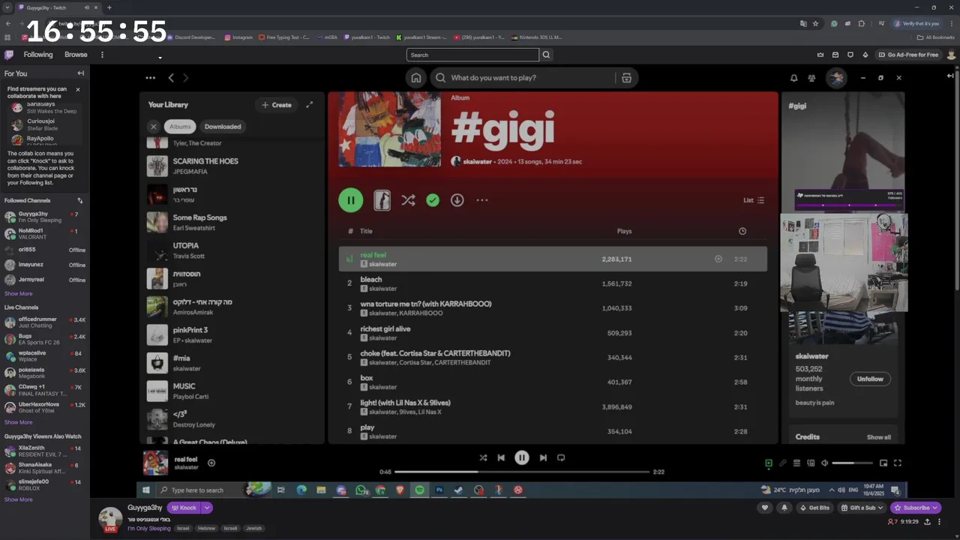
Task: Open officedrummer live channel
Action: (x=45, y=322)
